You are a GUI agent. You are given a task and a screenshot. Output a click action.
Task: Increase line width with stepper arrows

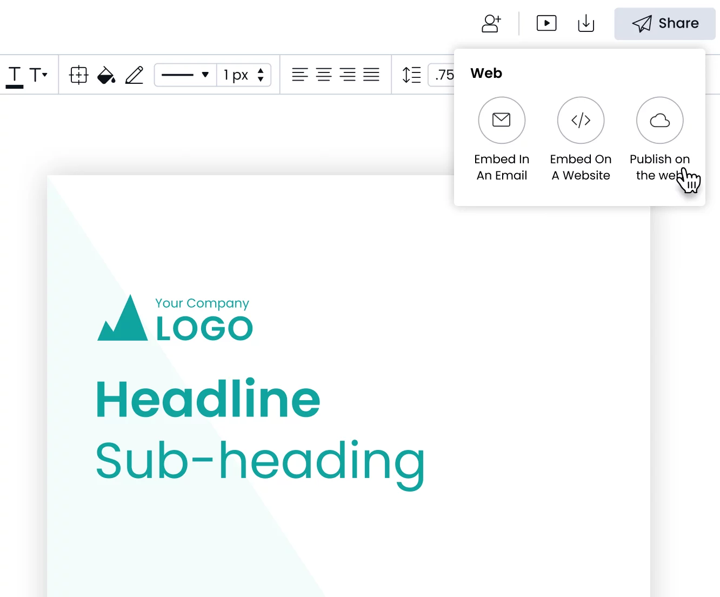pos(260,71)
